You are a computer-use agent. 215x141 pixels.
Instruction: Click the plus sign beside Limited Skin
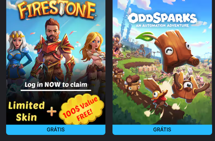coord(52,112)
